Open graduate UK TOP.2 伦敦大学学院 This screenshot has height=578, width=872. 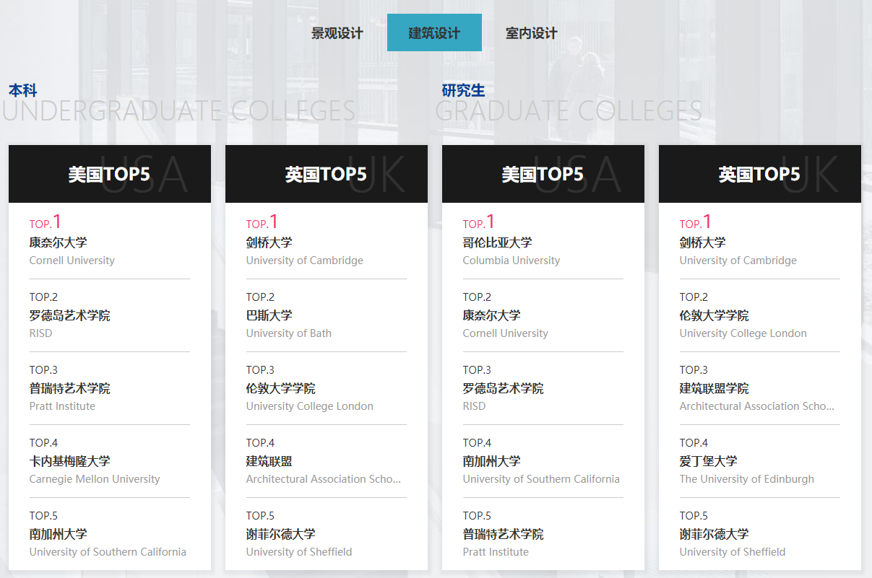[714, 315]
